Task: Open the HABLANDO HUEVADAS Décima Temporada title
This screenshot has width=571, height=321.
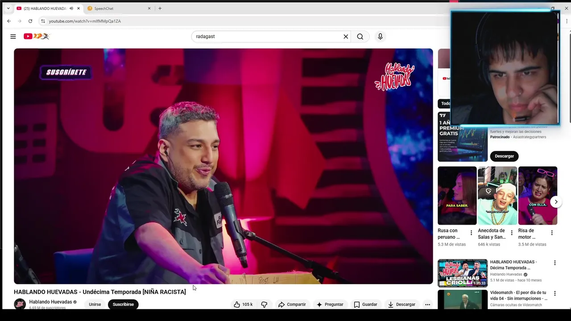Action: pyautogui.click(x=513, y=265)
